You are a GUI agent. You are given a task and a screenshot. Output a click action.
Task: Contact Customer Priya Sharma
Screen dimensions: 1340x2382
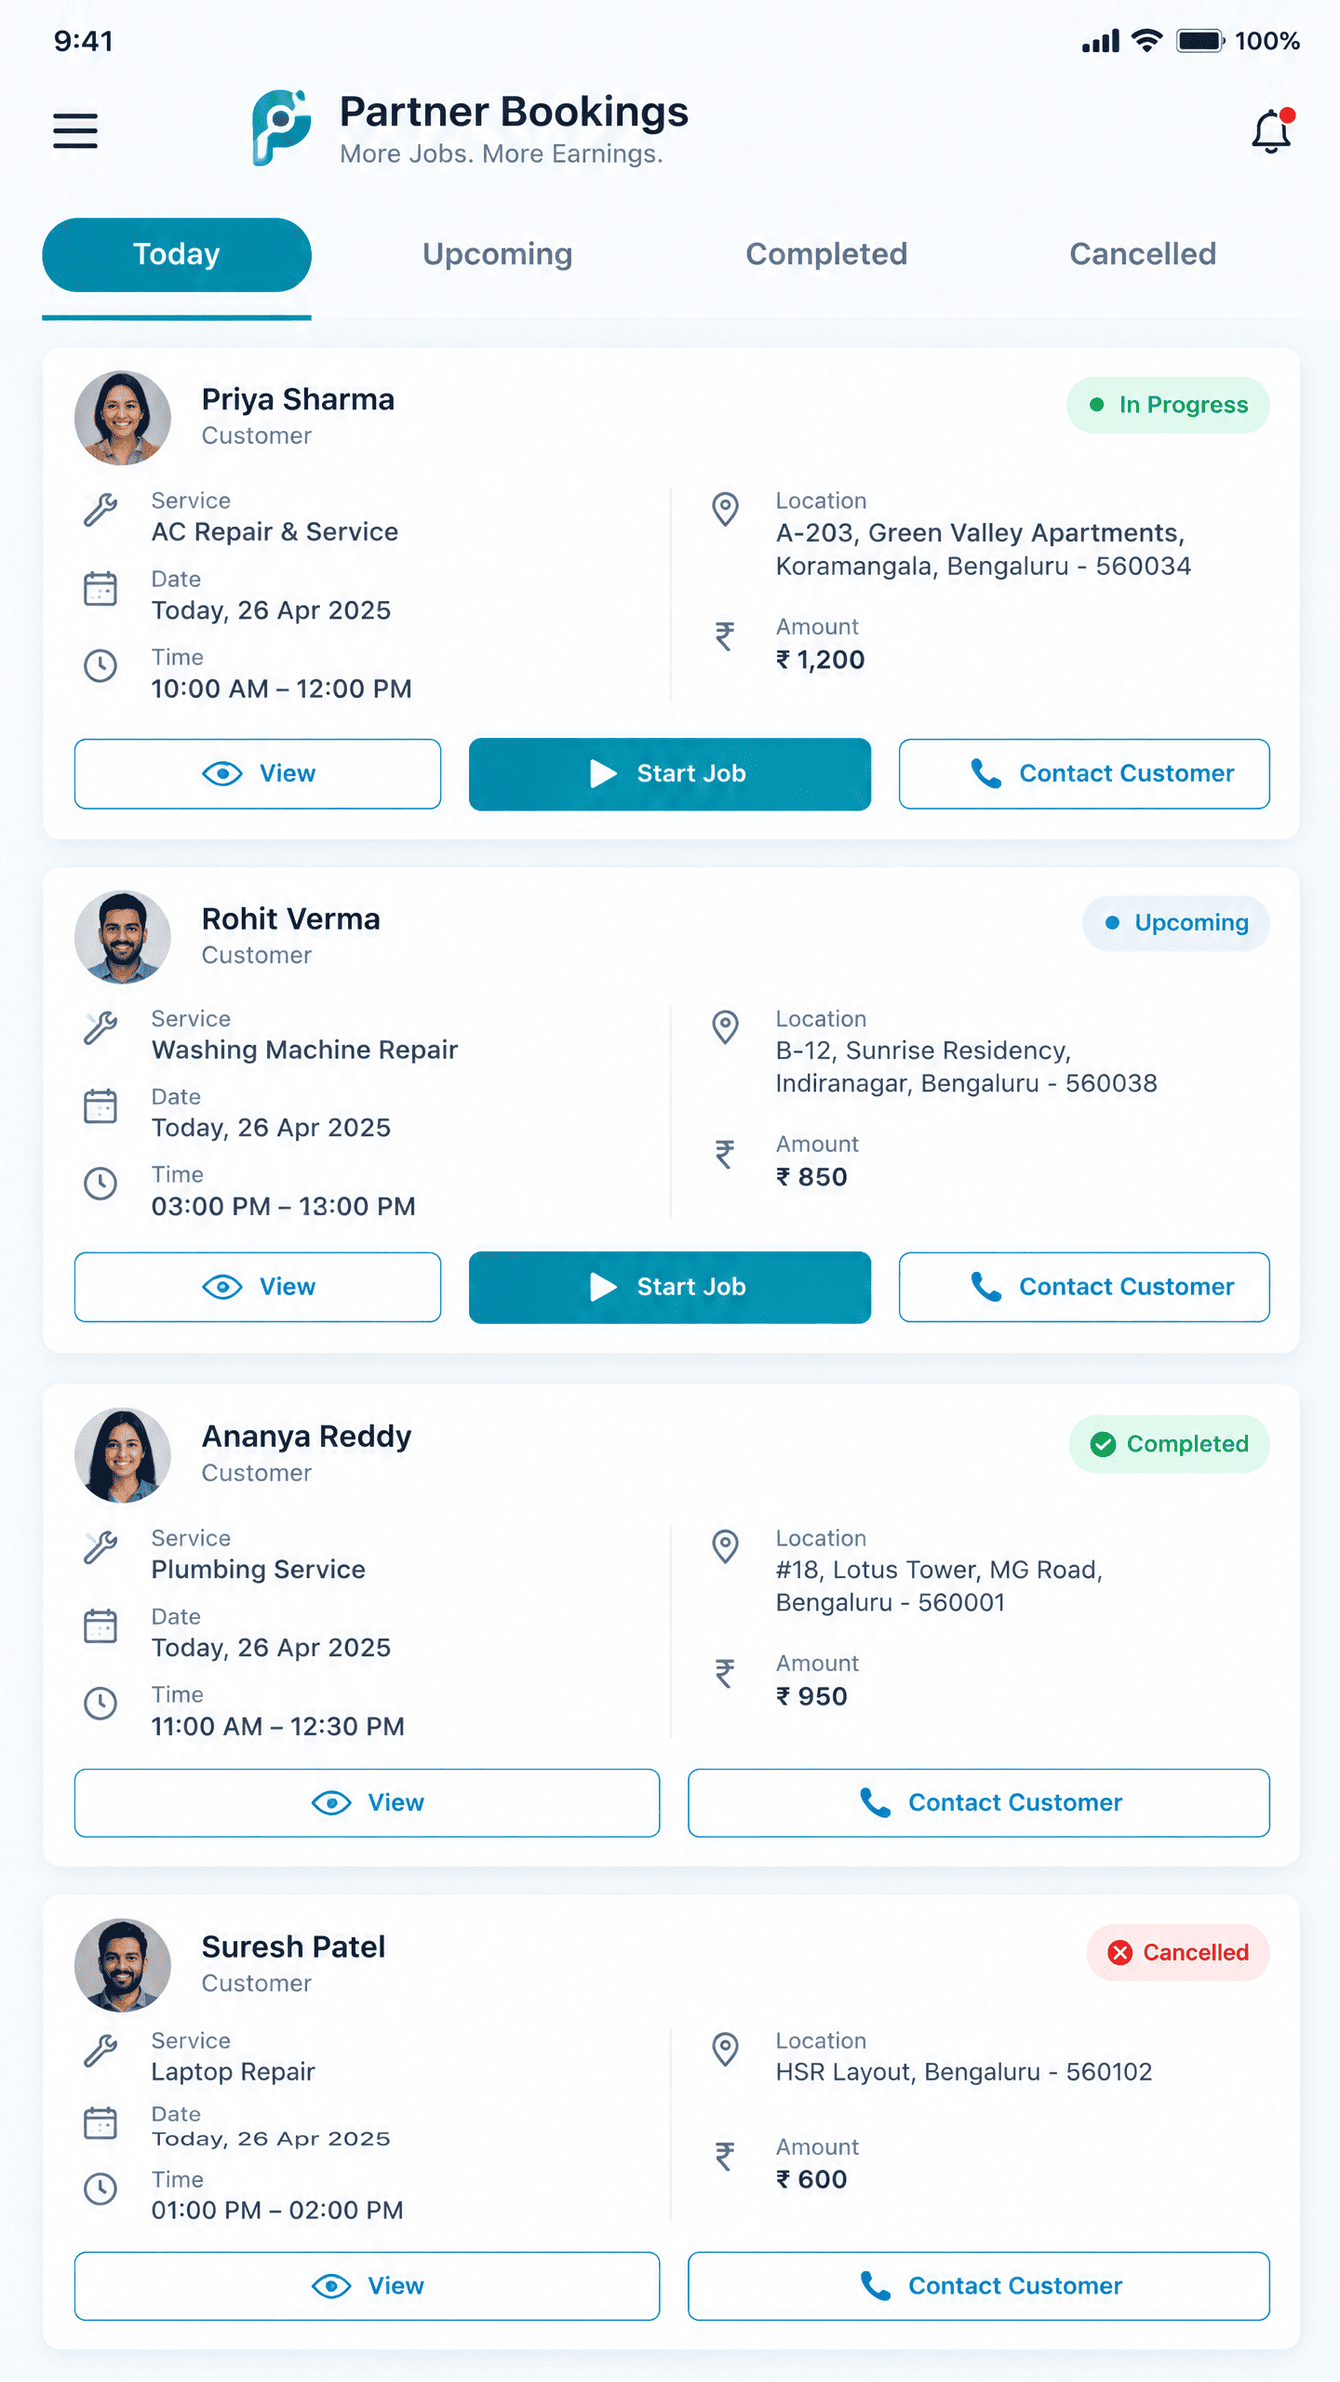click(1084, 773)
